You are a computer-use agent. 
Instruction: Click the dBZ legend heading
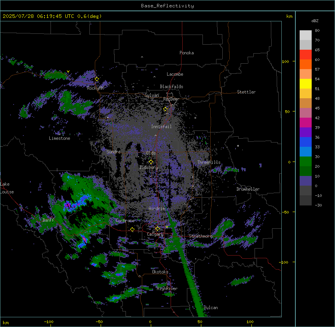pos(315,21)
